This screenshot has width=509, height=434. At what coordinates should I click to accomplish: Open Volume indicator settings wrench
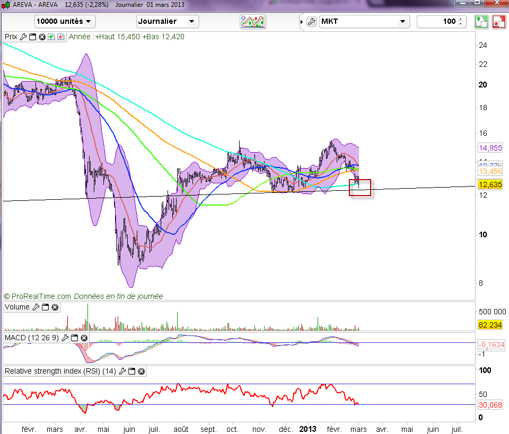[x=36, y=307]
